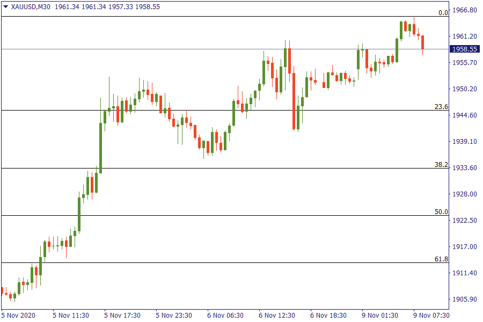Screen dimensions: 483x322
Task: Click the 5 Nov 2020 date label
Action: tap(18, 315)
